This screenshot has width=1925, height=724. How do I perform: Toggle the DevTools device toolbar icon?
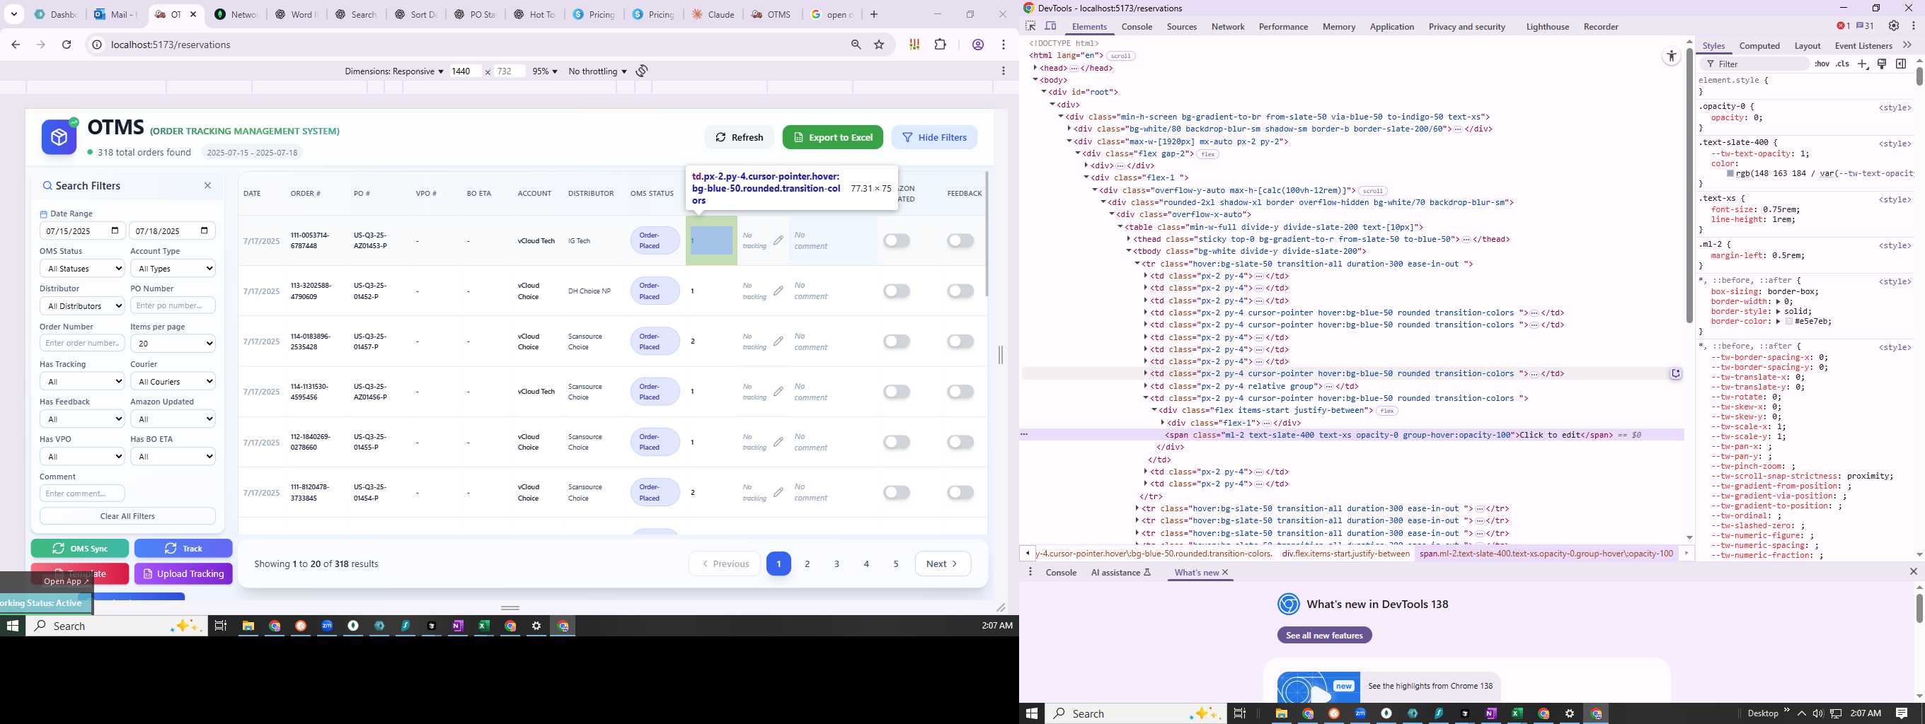tap(1050, 26)
